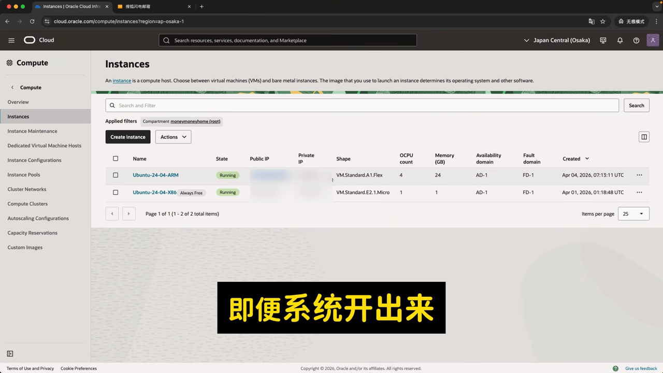Image resolution: width=663 pixels, height=373 pixels.
Task: Follow the 'instance' link in the description
Action: click(122, 80)
